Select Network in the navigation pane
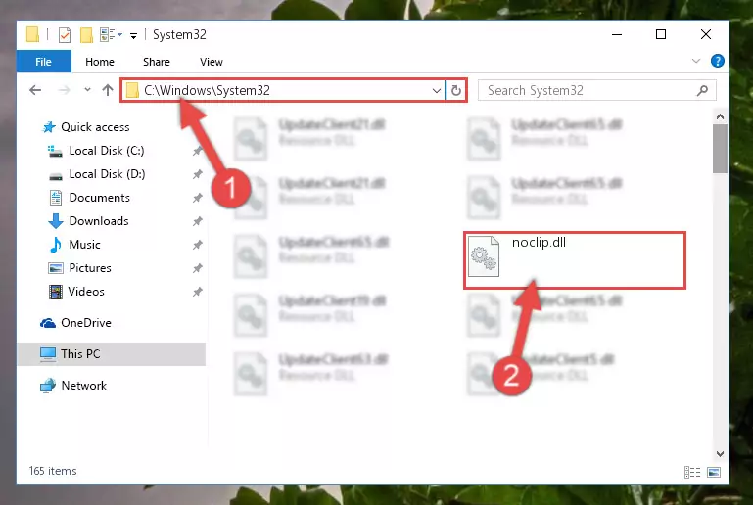Screen dimensions: 753x505 point(84,386)
